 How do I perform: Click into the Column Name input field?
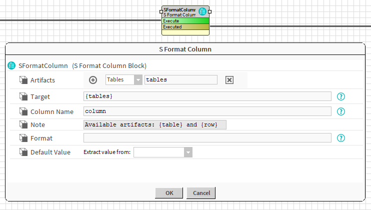(x=207, y=111)
